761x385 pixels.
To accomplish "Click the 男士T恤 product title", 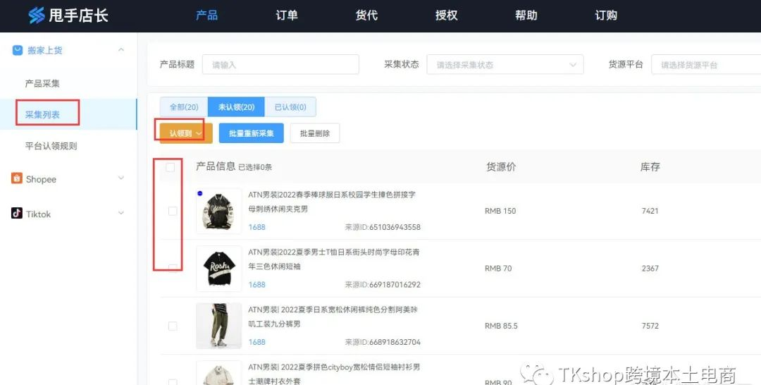I will tap(334, 259).
